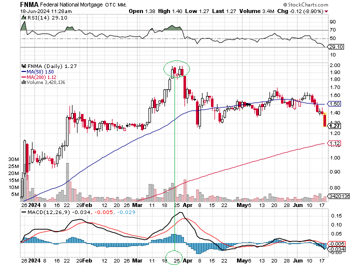The image size is (350, 265).
Task: Click the RSI(14) 29.10 indicator label
Action: pyautogui.click(x=47, y=17)
